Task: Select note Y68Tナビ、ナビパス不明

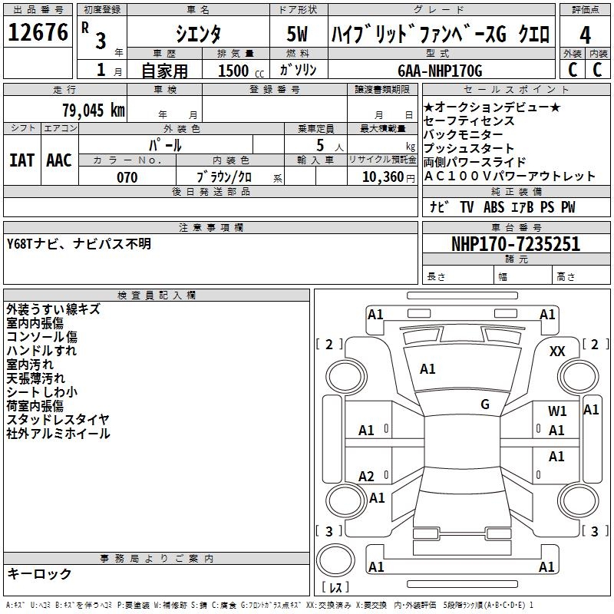Action: tap(79, 244)
